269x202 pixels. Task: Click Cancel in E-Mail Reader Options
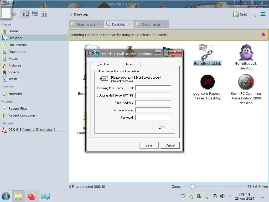(x=170, y=145)
